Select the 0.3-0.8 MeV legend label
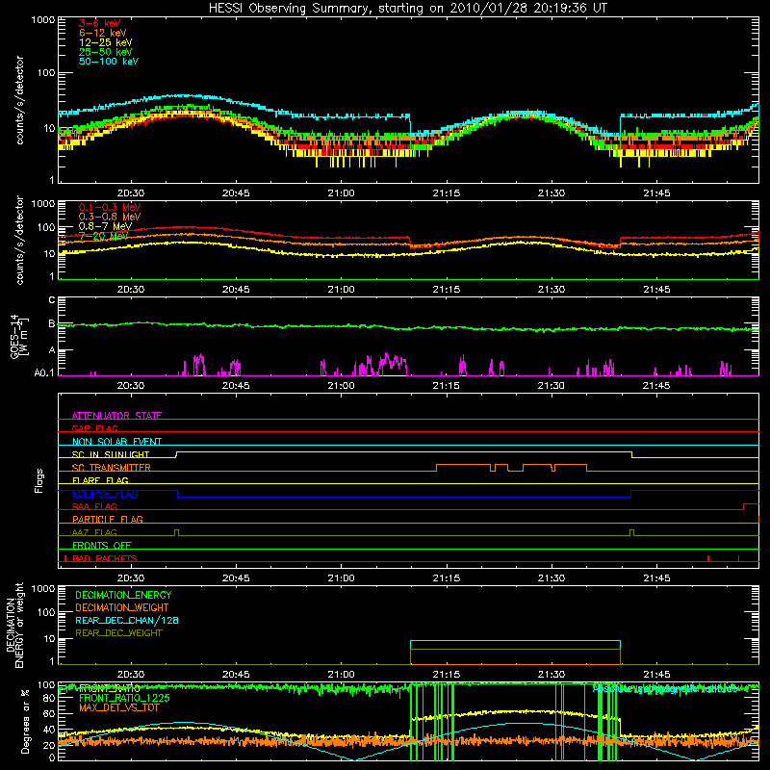Screen dimensions: 770x770 pos(110,217)
